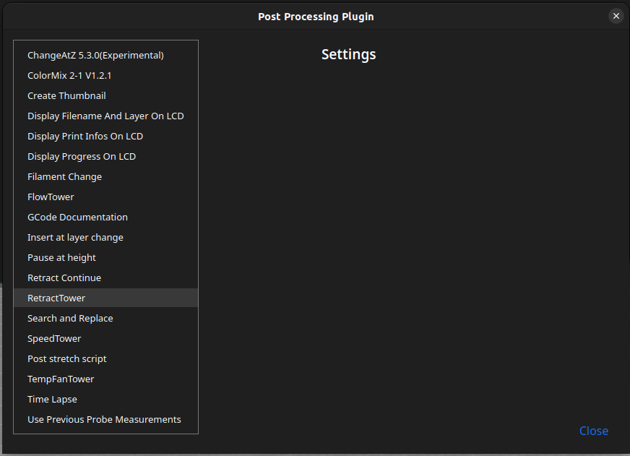The height and width of the screenshot is (456, 630).
Task: Click the blue Close link
Action: click(x=593, y=431)
